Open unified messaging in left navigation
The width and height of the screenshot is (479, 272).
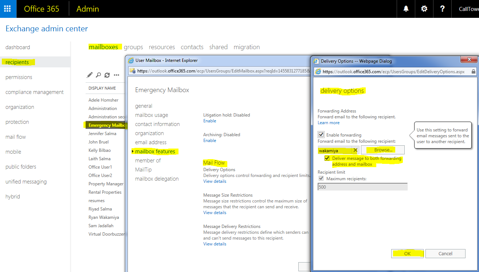26,182
